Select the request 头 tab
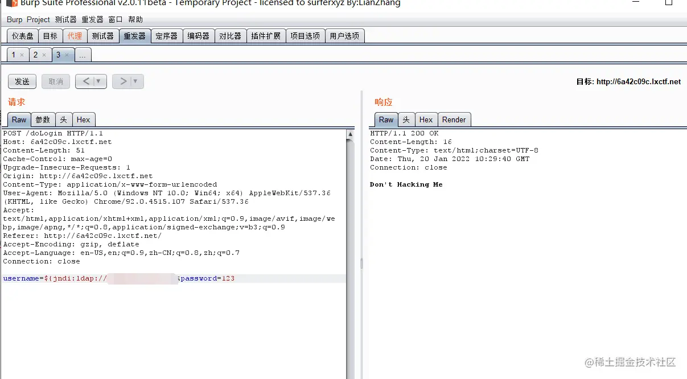 (x=64, y=120)
